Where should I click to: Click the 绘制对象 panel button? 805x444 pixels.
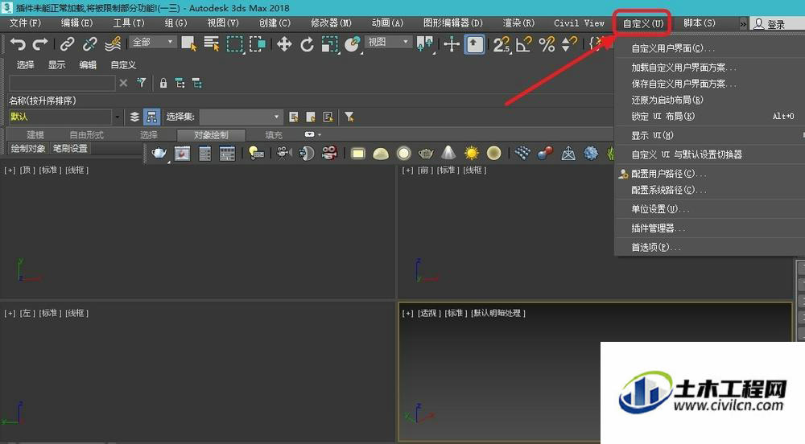pos(28,148)
